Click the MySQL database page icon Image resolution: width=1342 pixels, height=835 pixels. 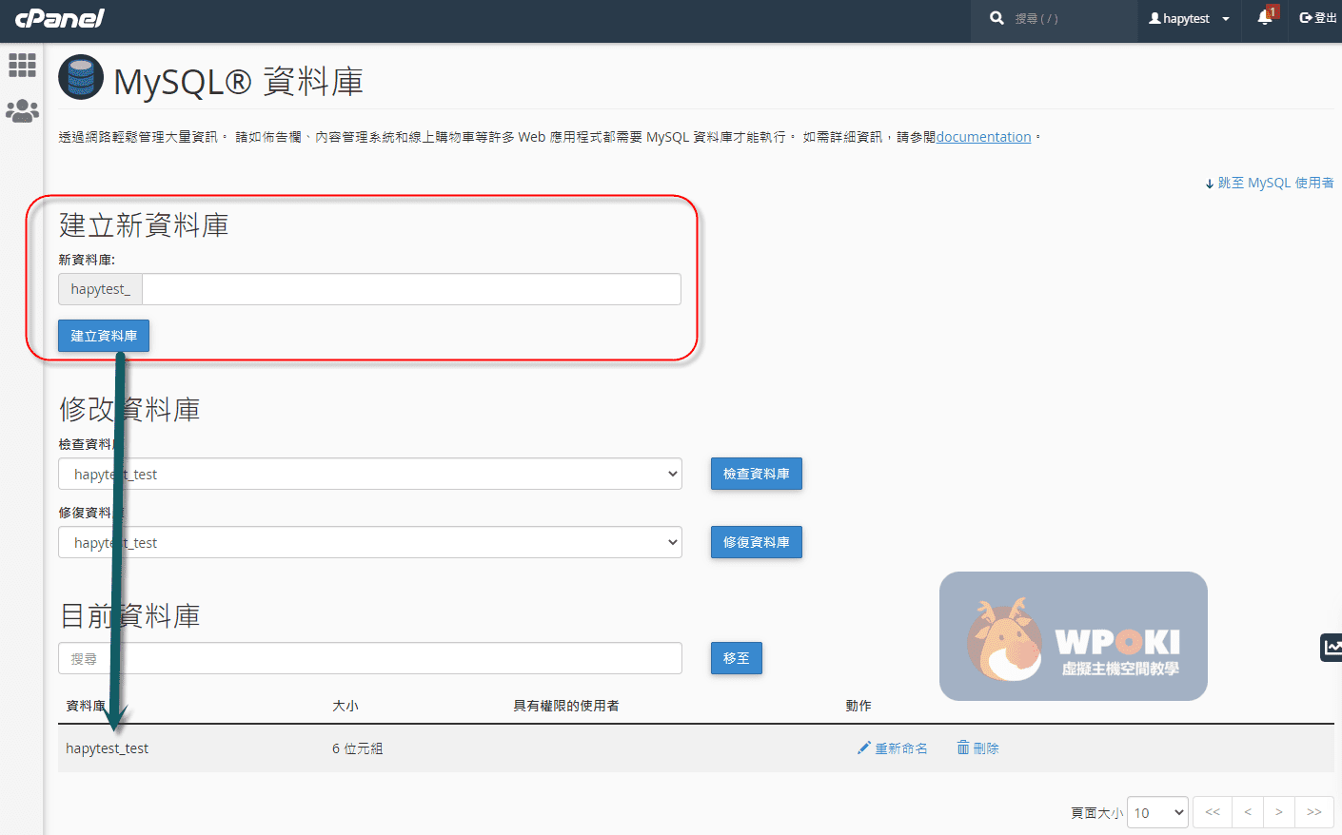pyautogui.click(x=81, y=78)
